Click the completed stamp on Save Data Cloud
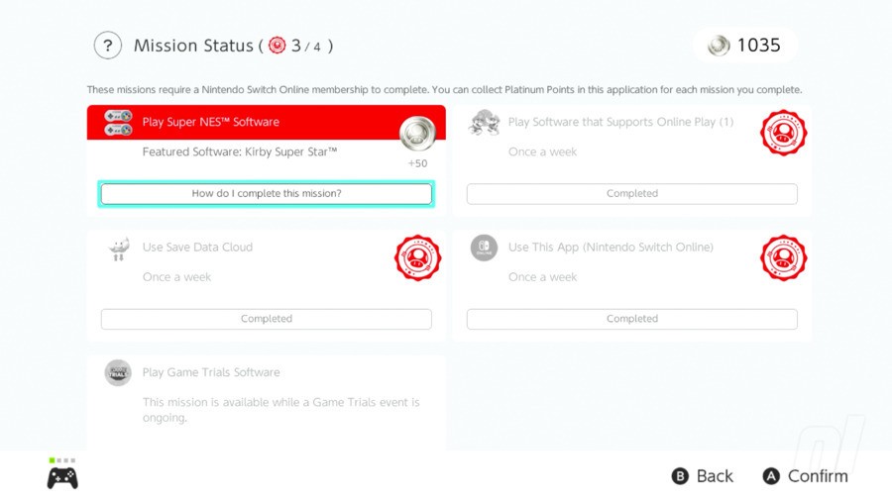892x501 pixels. [x=417, y=257]
